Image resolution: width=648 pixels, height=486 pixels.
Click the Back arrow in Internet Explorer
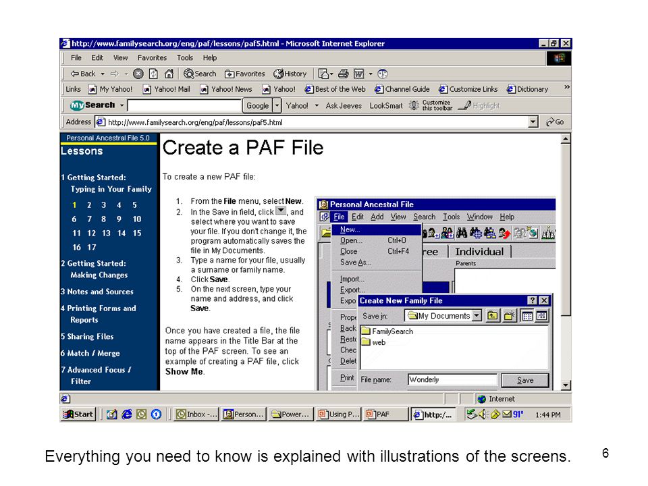point(82,74)
